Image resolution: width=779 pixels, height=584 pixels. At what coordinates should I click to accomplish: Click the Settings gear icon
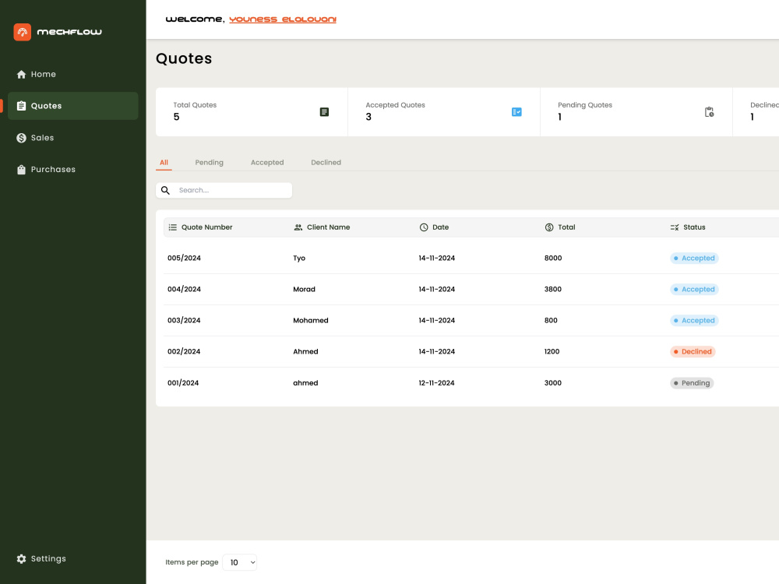click(x=21, y=558)
